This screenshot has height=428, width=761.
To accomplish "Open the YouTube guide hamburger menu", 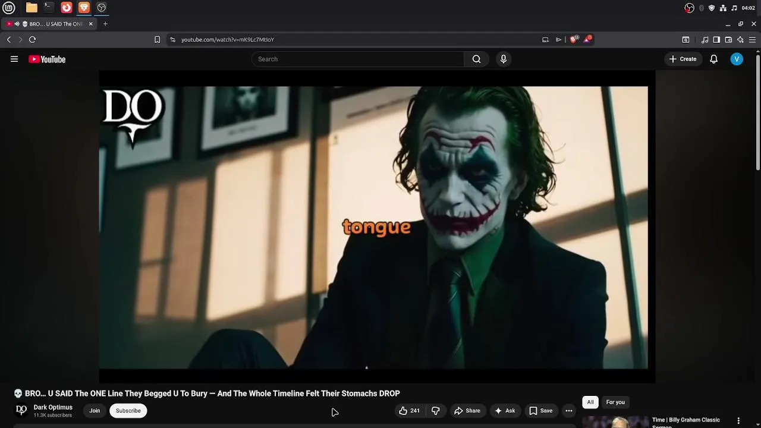I will tap(14, 59).
